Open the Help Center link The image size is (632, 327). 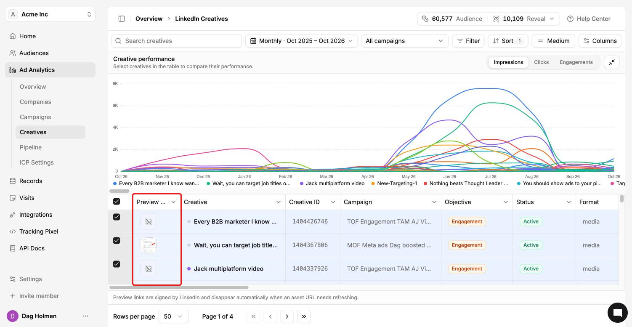pos(589,19)
